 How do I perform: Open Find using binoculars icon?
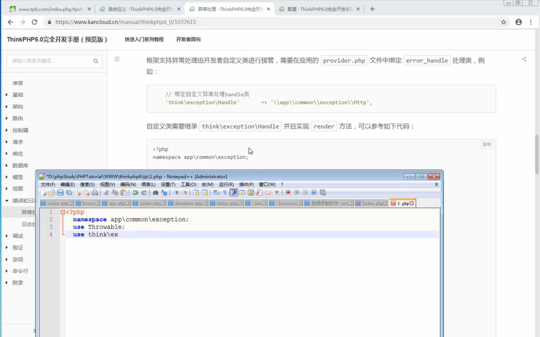pos(156,193)
